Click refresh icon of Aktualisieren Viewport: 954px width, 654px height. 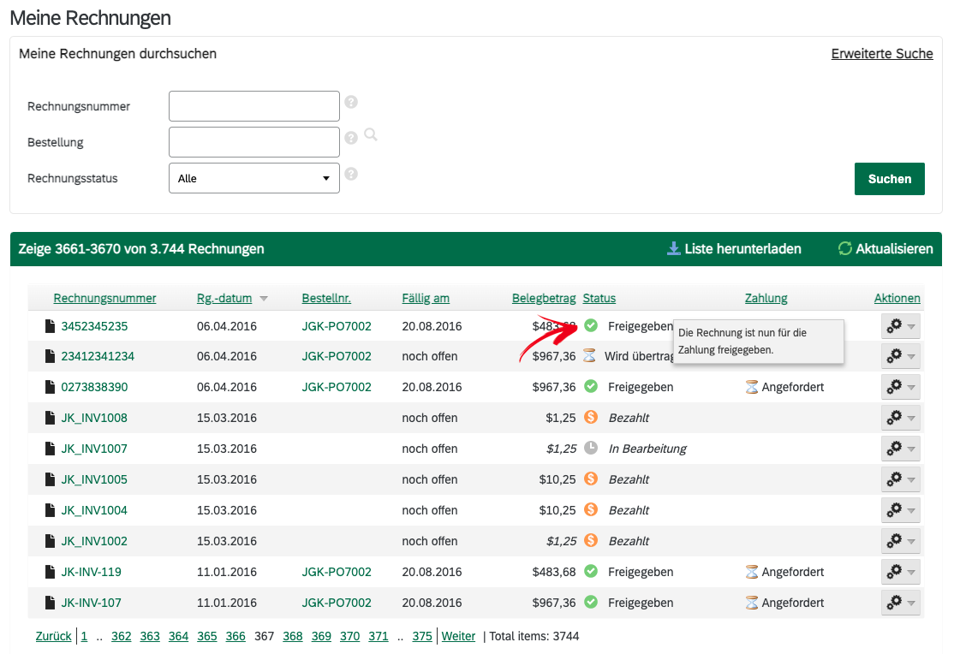[845, 248]
